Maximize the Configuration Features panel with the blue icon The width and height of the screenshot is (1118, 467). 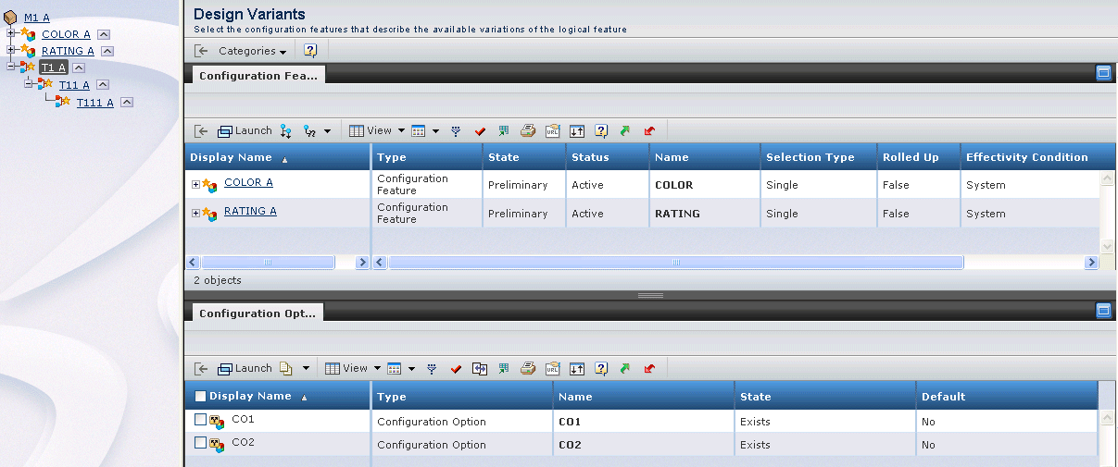click(1103, 73)
